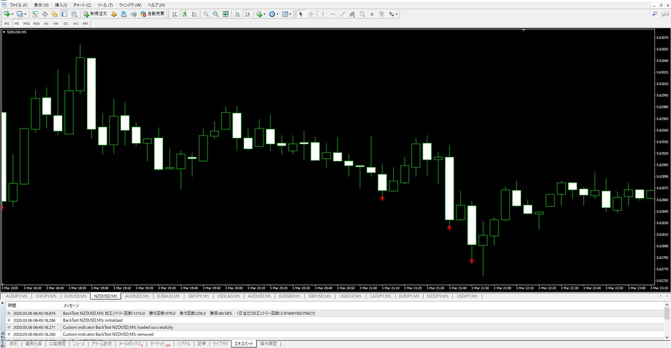Zoom out on the chart
The width and height of the screenshot is (671, 348).
[216, 14]
